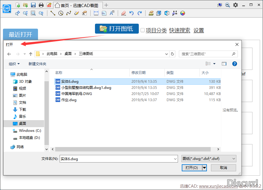Click the undo arrow icon
Image resolution: width=263 pixels, height=190 pixels.
pos(131,13)
